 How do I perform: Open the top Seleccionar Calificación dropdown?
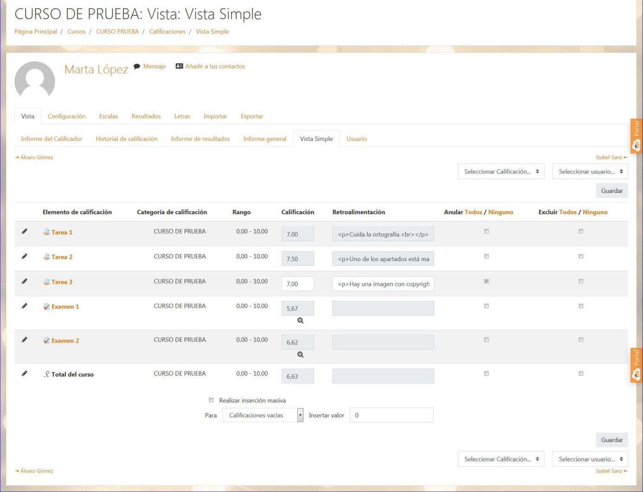coord(501,172)
